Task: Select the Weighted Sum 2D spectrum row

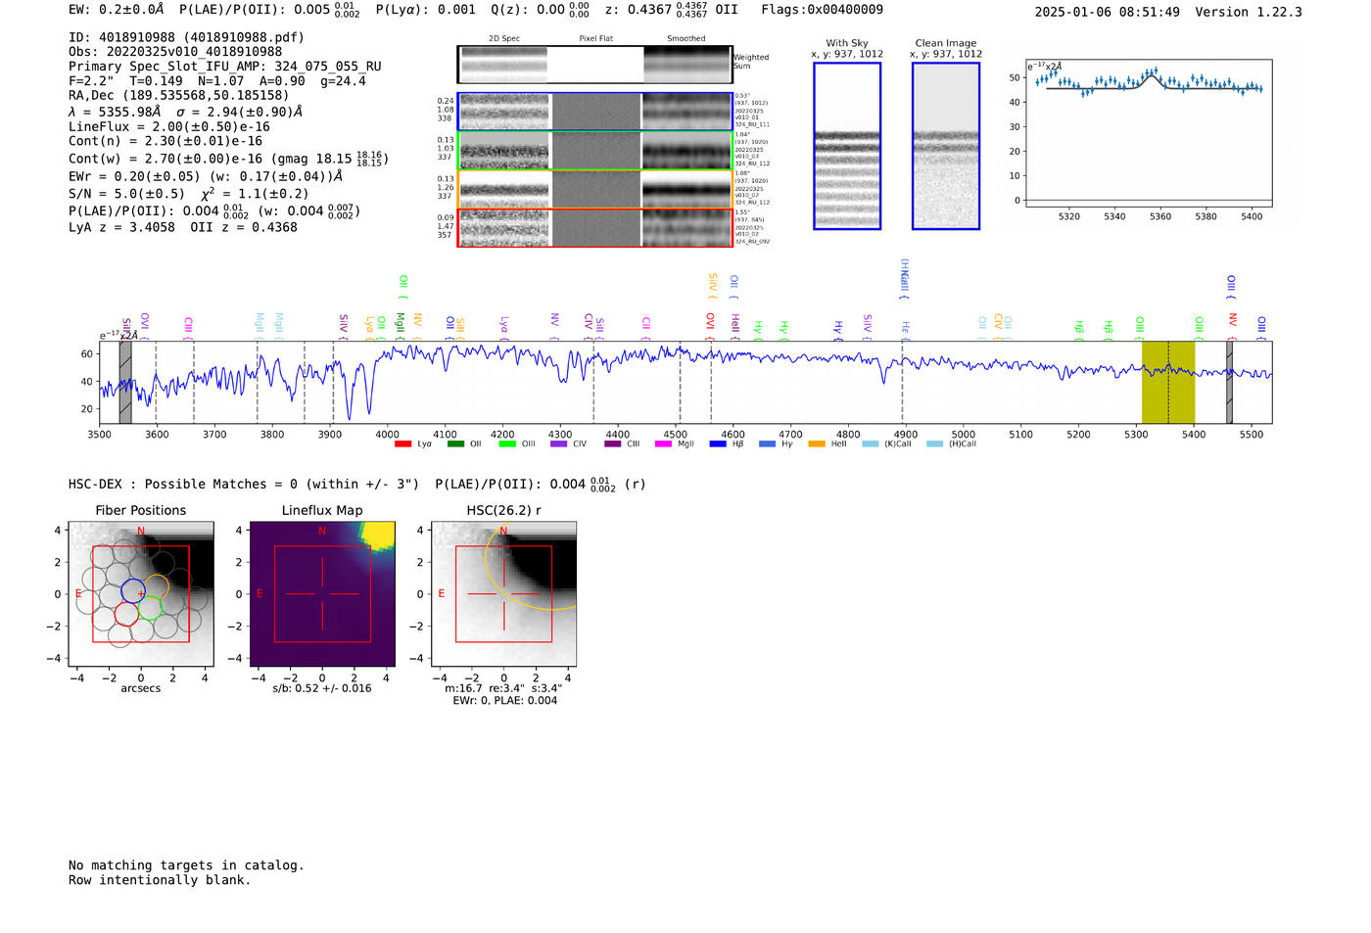Action: 594,65
